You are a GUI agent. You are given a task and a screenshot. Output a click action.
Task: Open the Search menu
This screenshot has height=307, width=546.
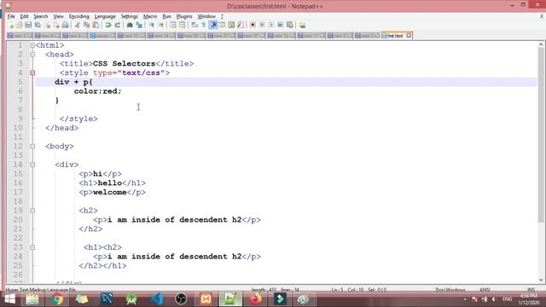click(x=41, y=16)
